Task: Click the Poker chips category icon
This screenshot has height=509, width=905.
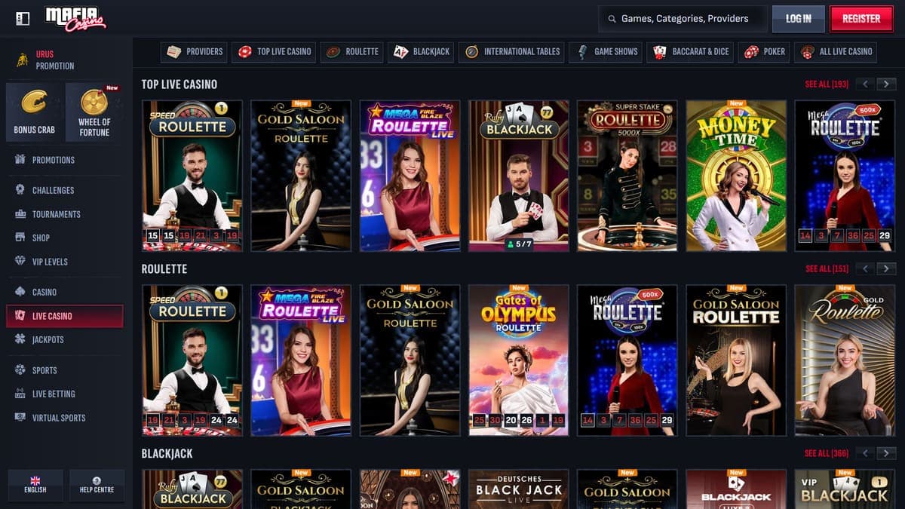Action: [x=751, y=51]
